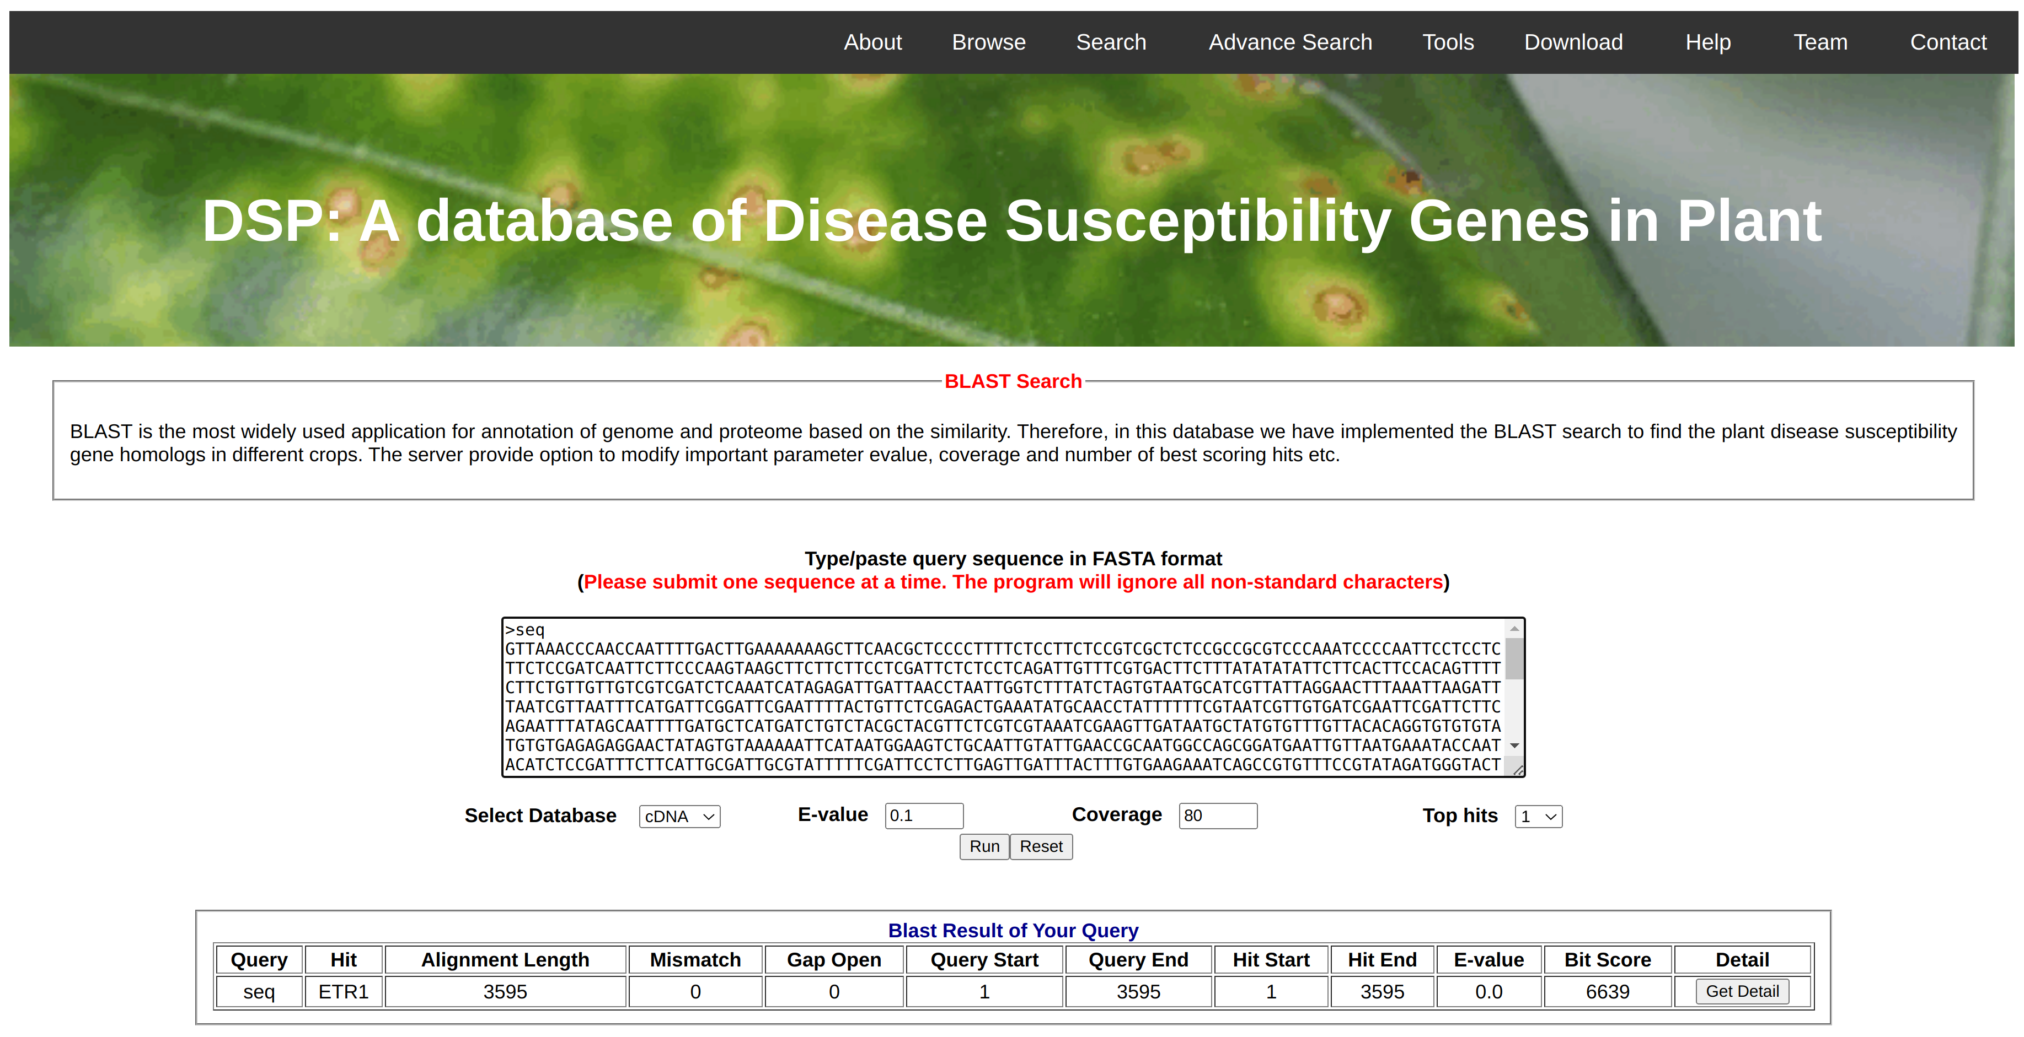Focus the E-value input field

click(x=923, y=815)
